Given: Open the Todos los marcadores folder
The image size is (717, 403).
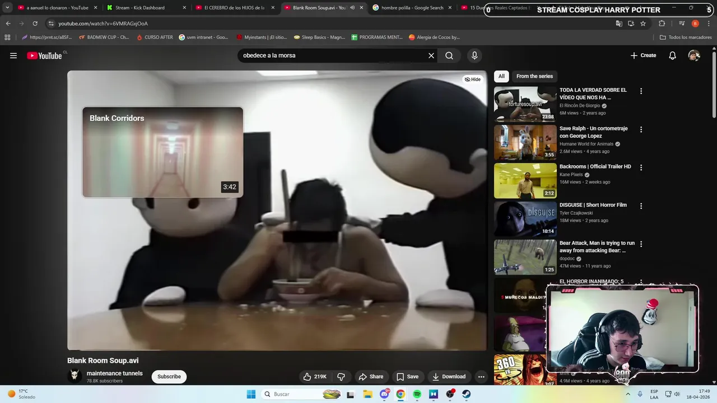Looking at the screenshot, I should point(685,38).
